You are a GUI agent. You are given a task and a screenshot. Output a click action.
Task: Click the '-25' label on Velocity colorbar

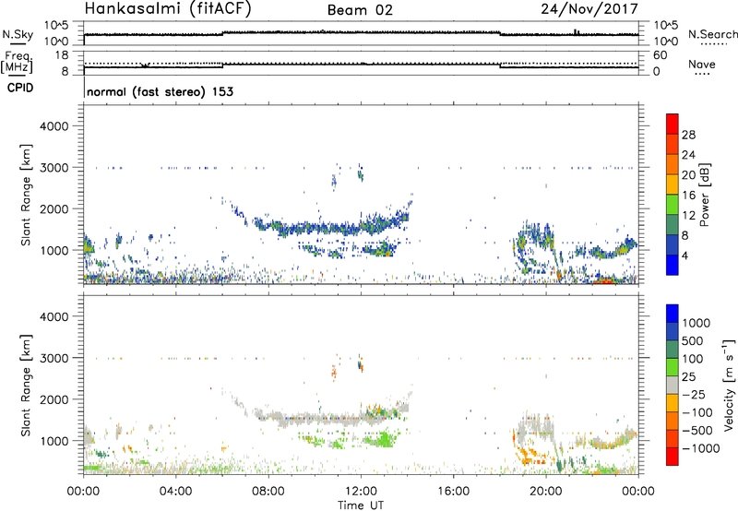[x=694, y=395]
